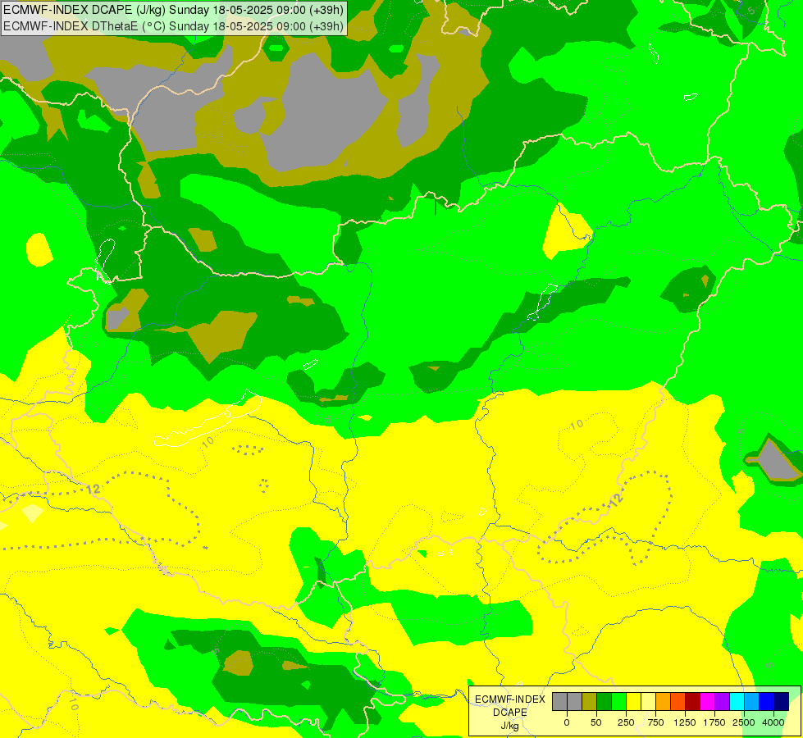Click the legend value 0
Image resolution: width=803 pixels, height=738 pixels.
point(567,722)
